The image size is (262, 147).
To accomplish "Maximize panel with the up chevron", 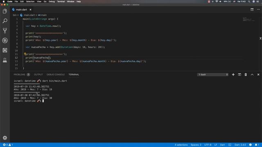I will (x=252, y=74).
